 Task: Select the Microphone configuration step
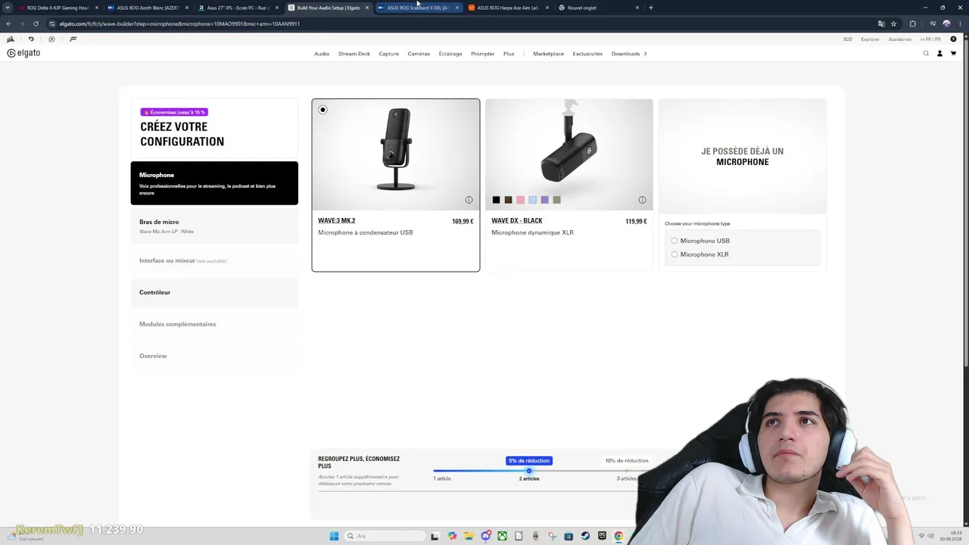pyautogui.click(x=214, y=182)
